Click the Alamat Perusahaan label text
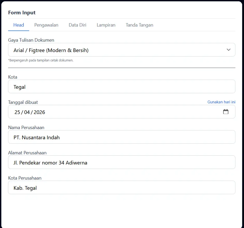This screenshot has height=228, width=244. (27, 153)
